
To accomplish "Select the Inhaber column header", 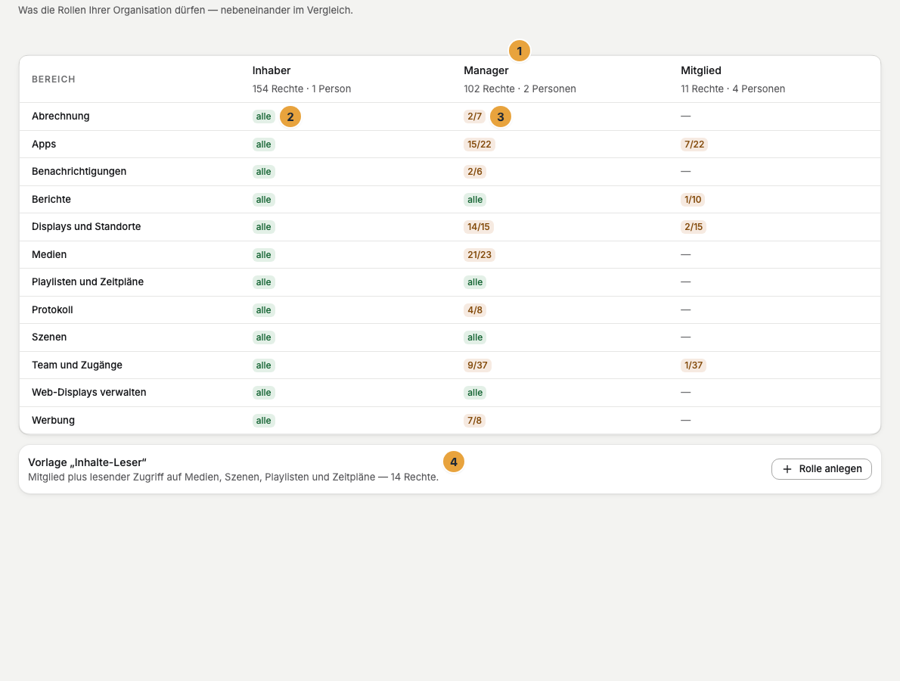I will [x=272, y=70].
